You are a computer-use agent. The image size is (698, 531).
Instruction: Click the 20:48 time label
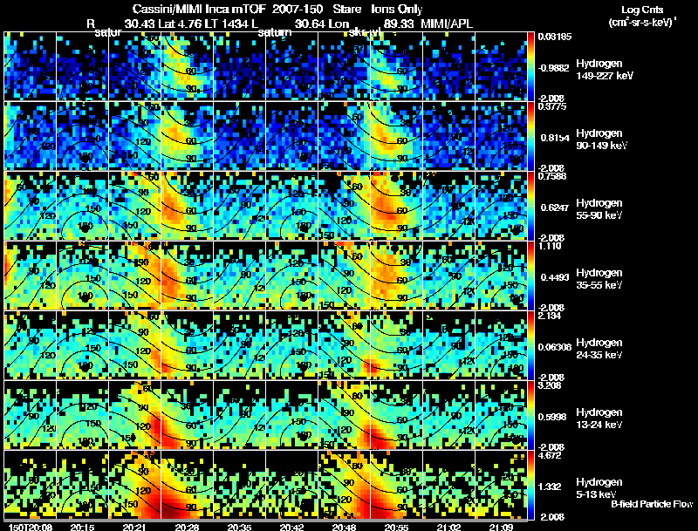[x=344, y=527]
